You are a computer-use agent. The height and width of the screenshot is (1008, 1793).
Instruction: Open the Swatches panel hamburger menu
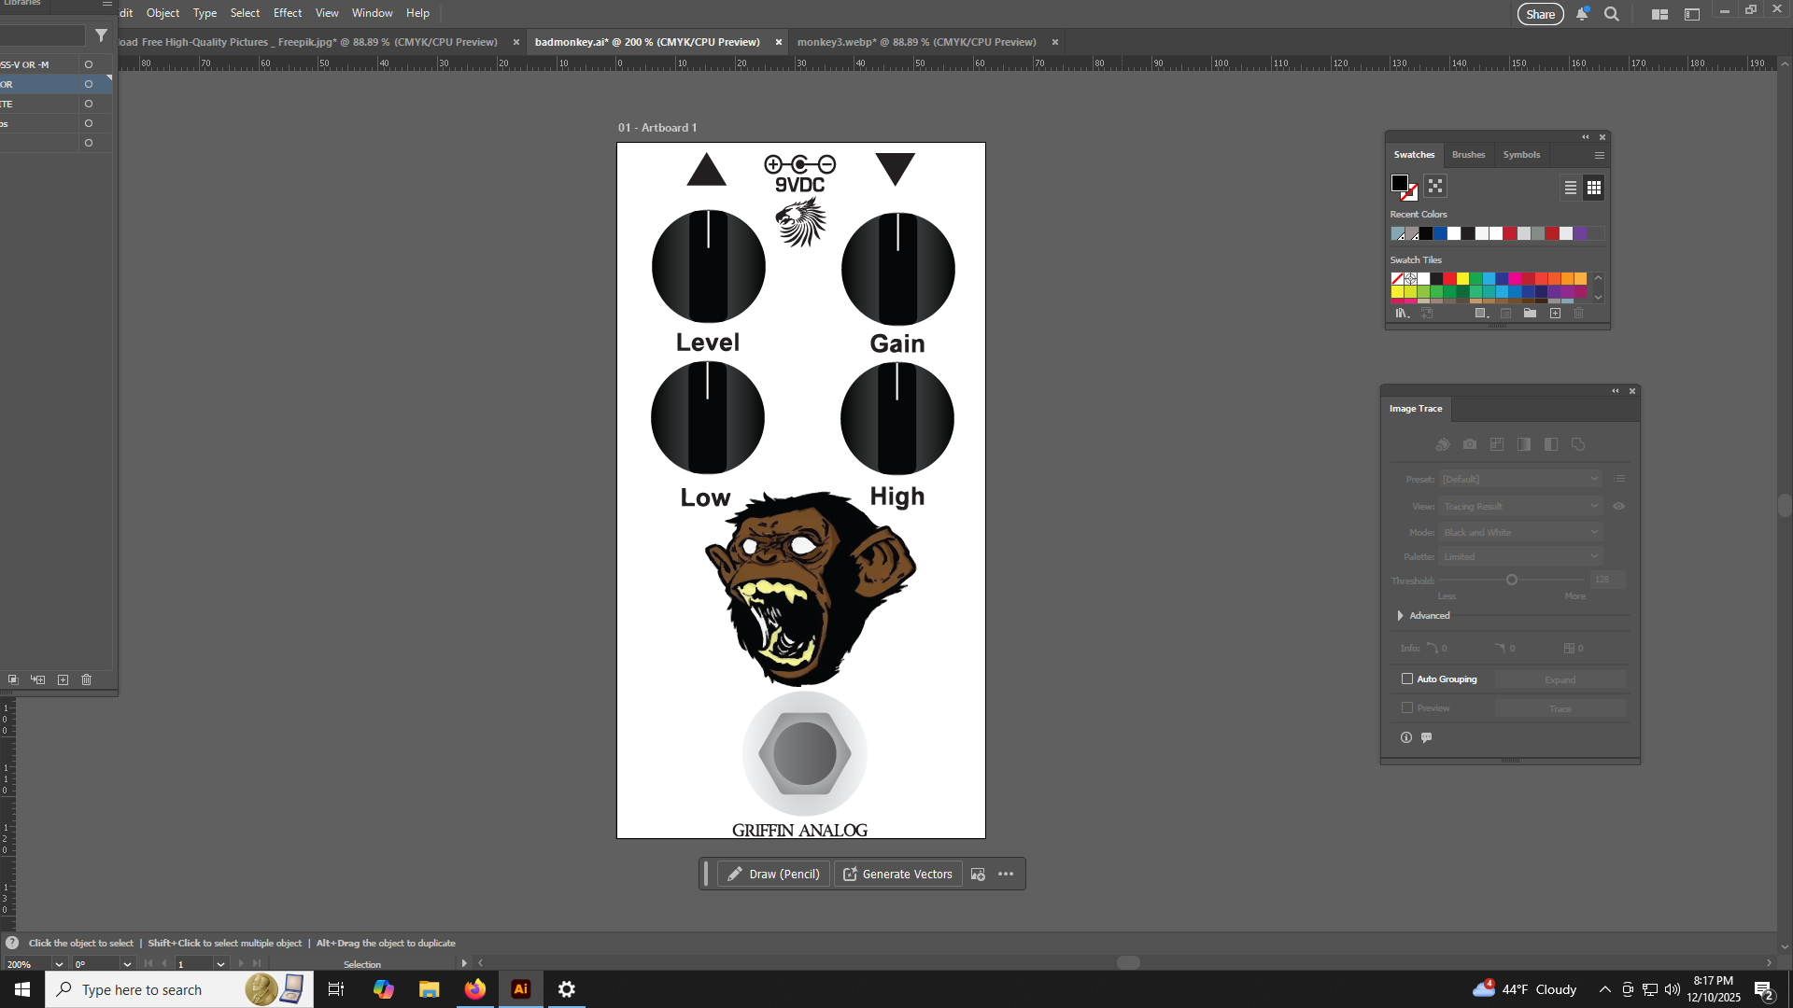tap(1600, 156)
